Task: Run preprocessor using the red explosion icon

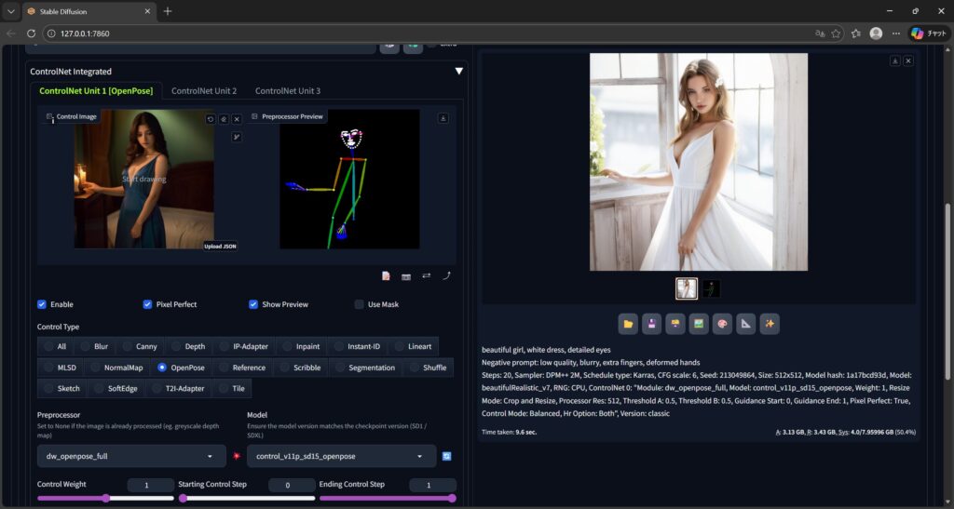Action: tap(238, 457)
